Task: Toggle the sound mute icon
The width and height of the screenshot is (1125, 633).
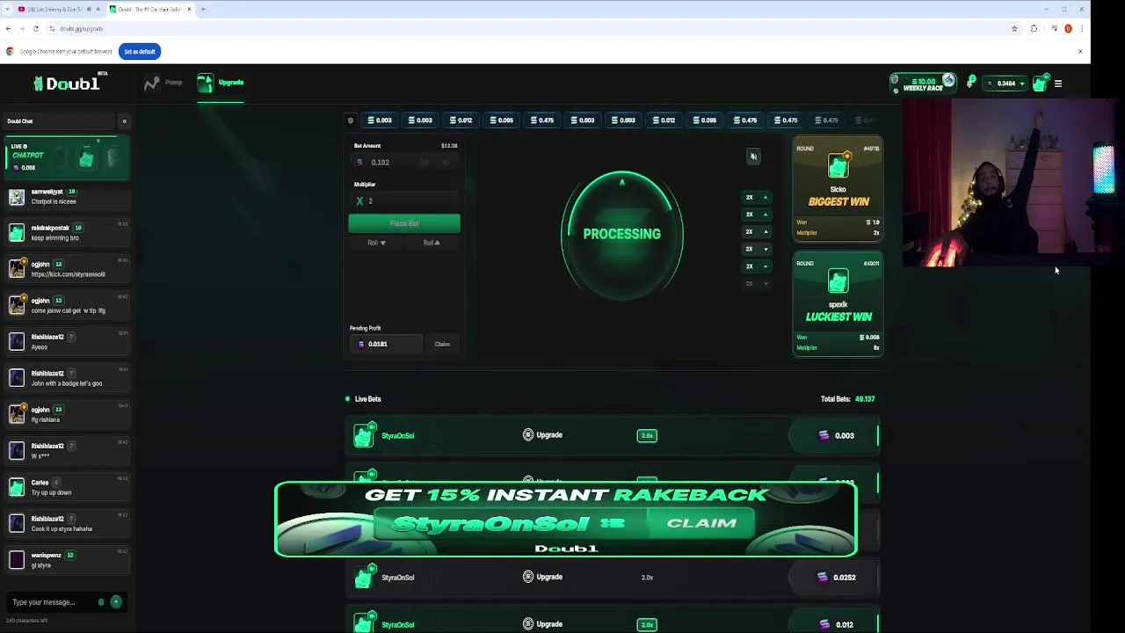Action: pyautogui.click(x=753, y=156)
